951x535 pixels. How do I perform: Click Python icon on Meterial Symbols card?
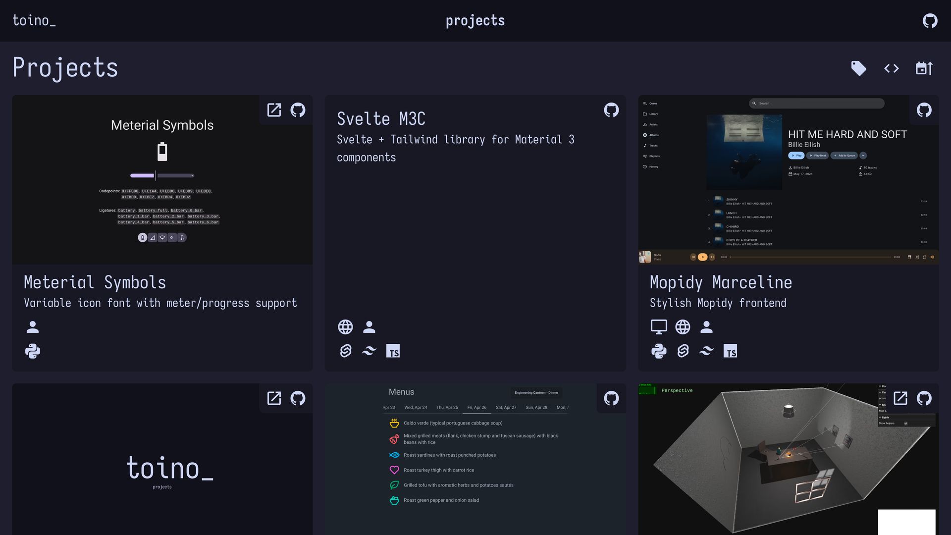click(33, 351)
